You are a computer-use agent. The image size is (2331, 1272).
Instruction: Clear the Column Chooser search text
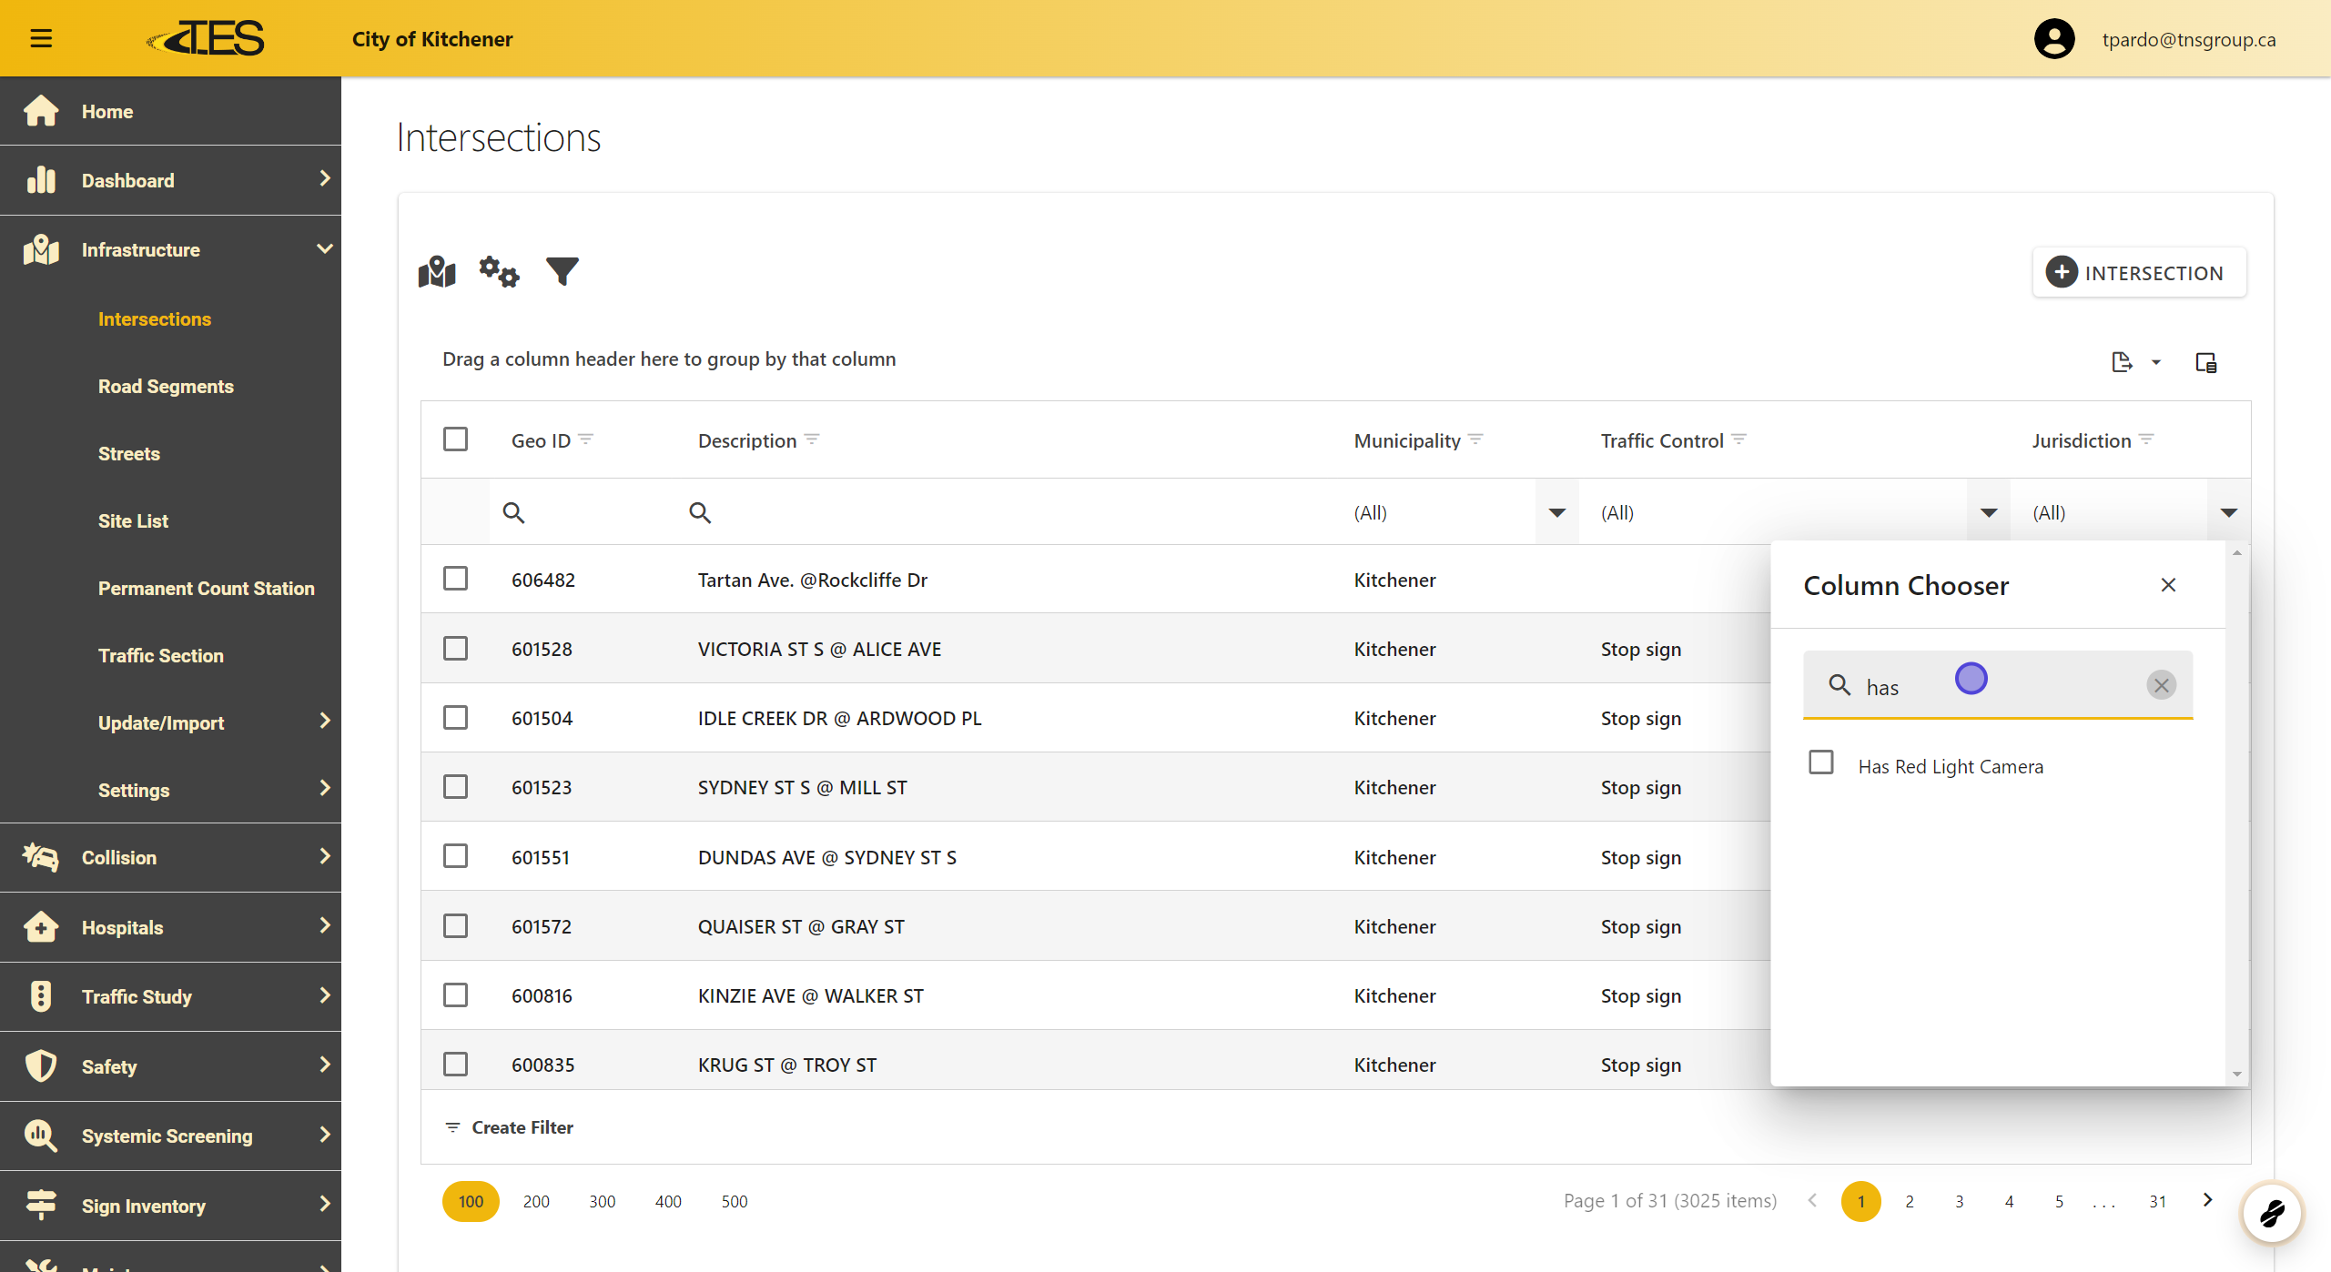pos(2161,685)
